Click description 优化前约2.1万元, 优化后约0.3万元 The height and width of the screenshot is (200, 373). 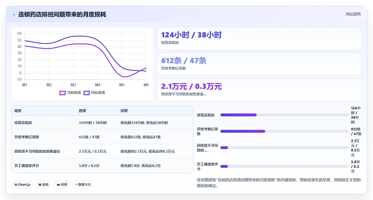148,151
